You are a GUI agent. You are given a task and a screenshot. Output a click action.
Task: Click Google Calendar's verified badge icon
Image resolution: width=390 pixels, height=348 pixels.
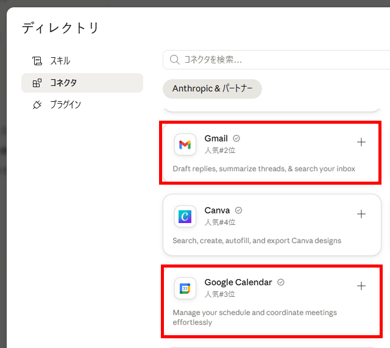[281, 282]
